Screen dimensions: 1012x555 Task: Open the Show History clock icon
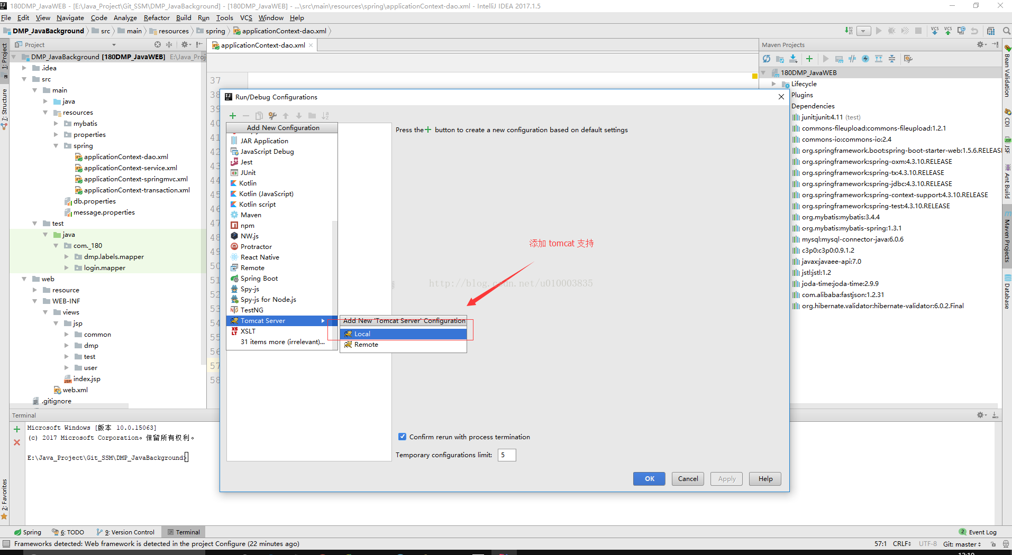(x=961, y=31)
